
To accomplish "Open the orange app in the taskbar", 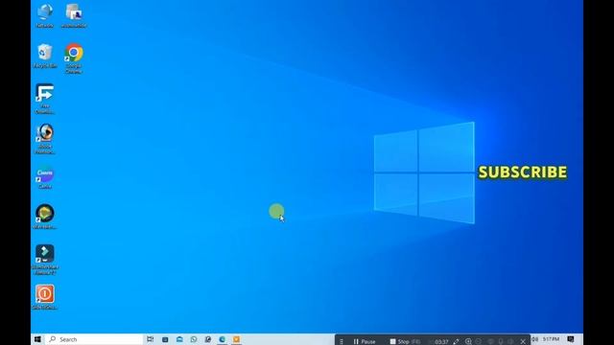I will pos(236,339).
